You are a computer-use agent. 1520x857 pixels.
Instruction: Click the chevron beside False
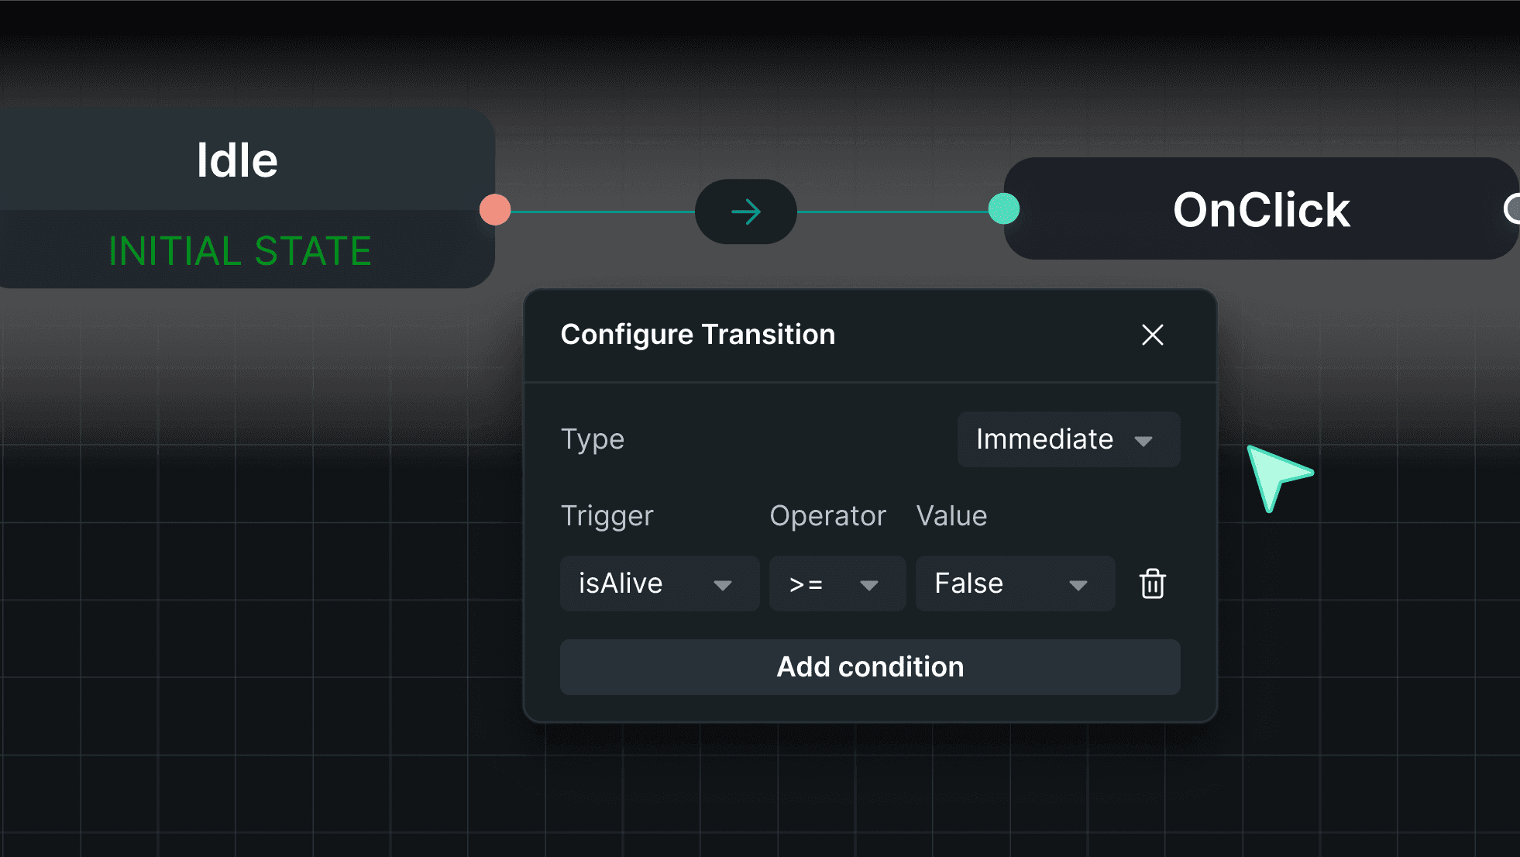point(1080,585)
